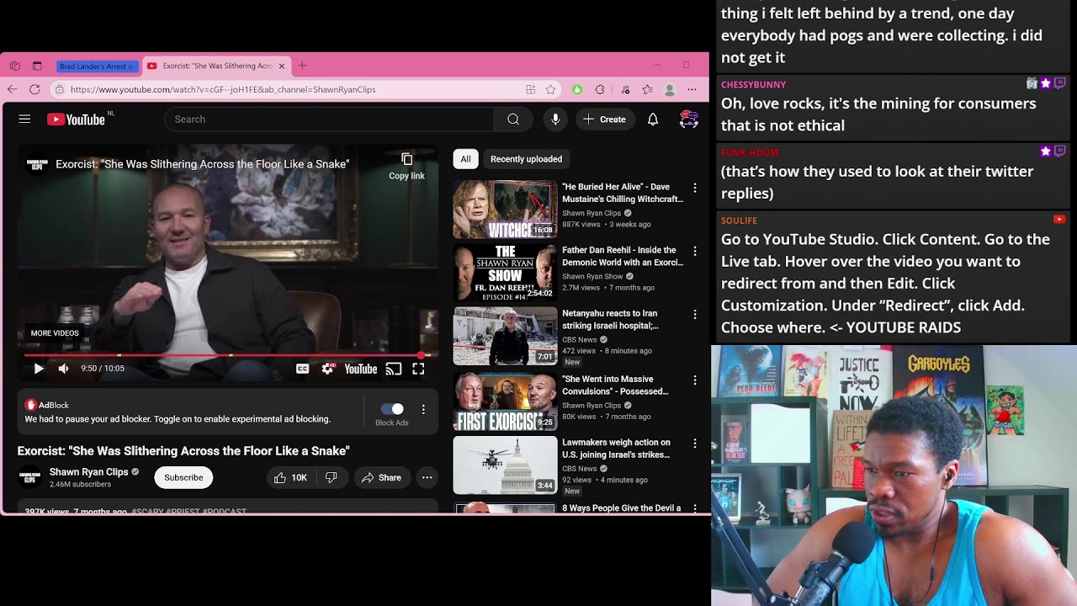Open options for Massive Convulsions video

click(695, 380)
